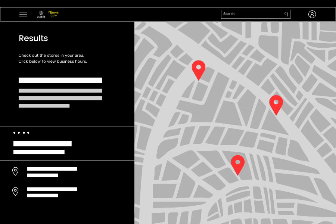The width and height of the screenshot is (336, 224).
Task: Click the wide white bar under the description
Action: click(x=60, y=80)
